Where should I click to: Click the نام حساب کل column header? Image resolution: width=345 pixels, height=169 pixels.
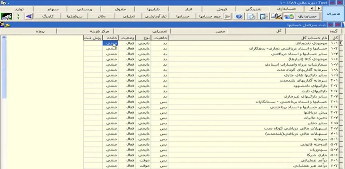tap(249, 38)
